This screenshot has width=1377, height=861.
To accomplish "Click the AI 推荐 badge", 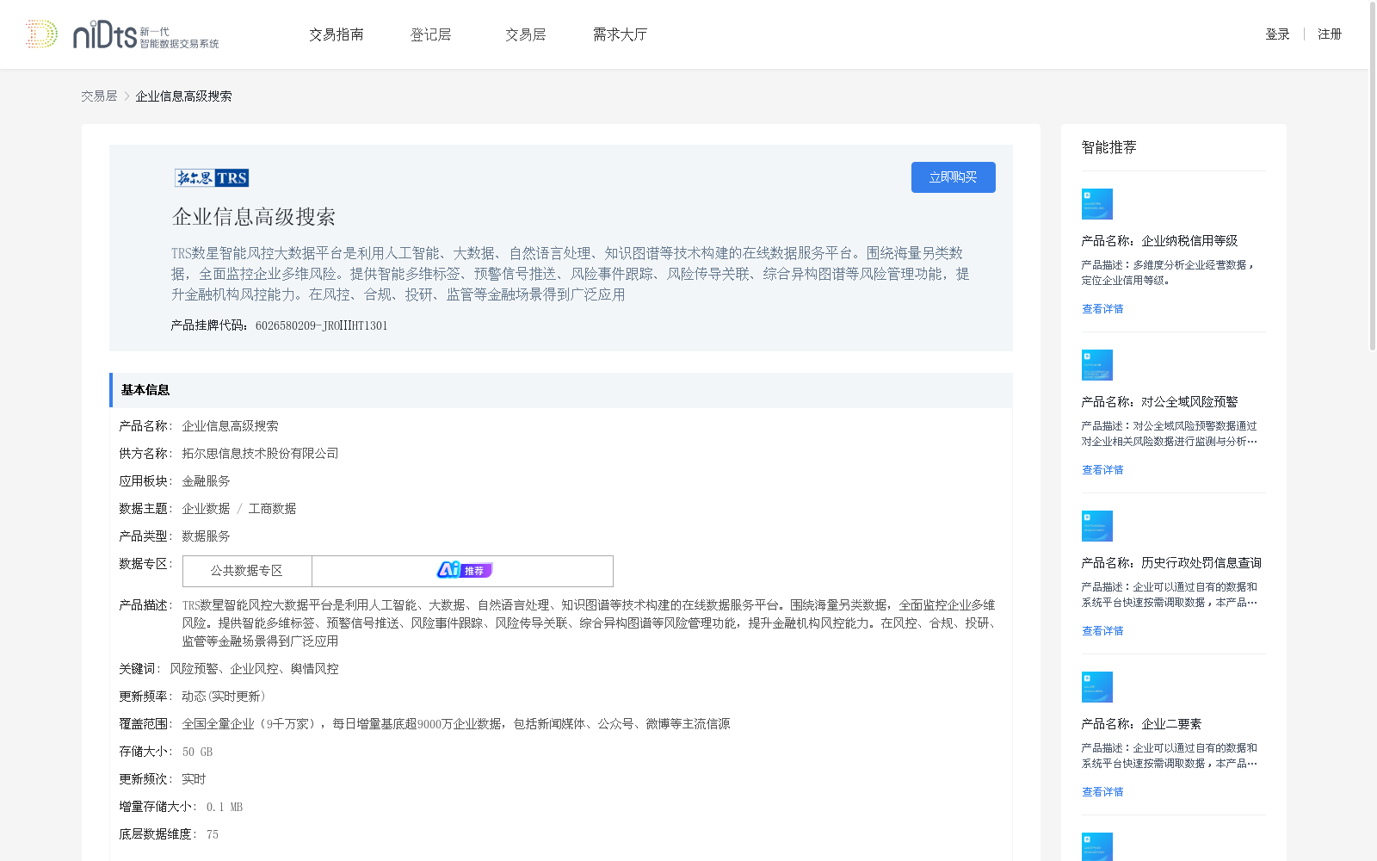I will point(465,570).
